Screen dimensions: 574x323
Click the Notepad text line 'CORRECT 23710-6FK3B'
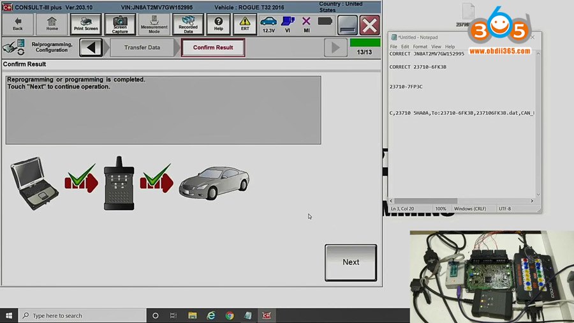[x=418, y=67]
